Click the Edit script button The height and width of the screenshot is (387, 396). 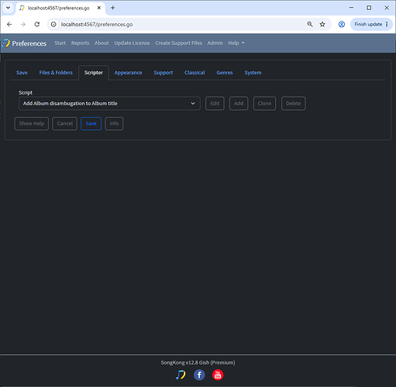[x=215, y=104]
